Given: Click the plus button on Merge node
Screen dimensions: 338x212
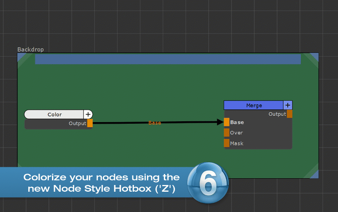Looking at the screenshot, I should coord(288,105).
